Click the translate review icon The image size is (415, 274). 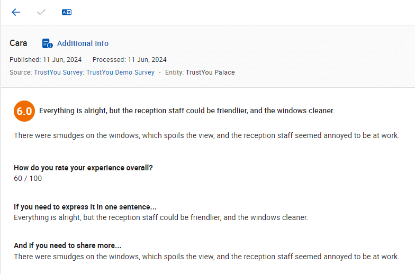pos(67,12)
